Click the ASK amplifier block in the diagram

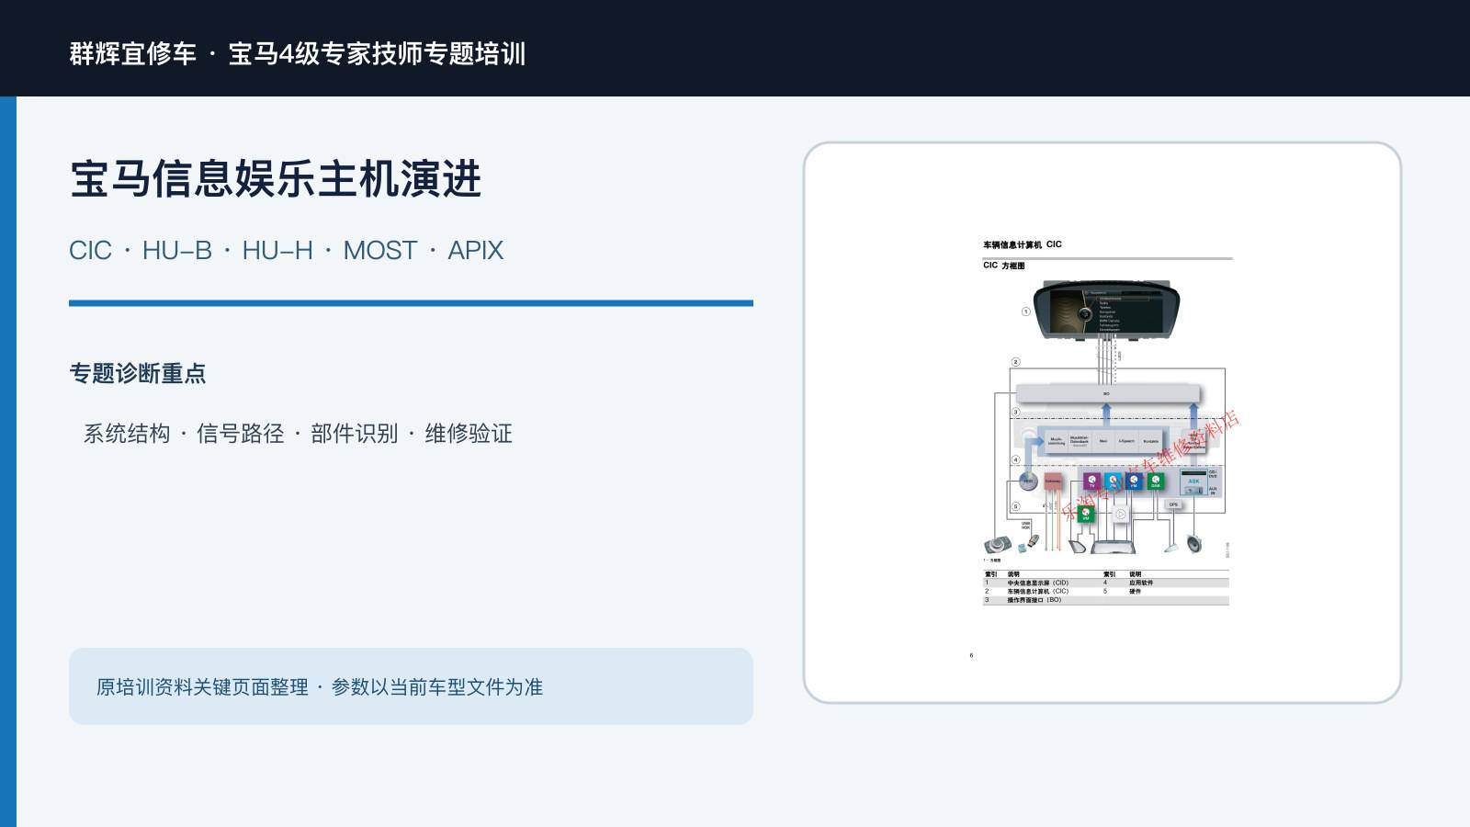(1193, 482)
